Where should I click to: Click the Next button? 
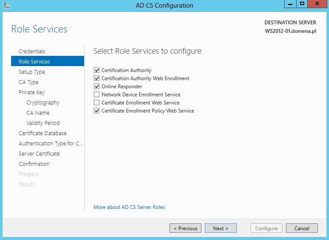pyautogui.click(x=221, y=228)
